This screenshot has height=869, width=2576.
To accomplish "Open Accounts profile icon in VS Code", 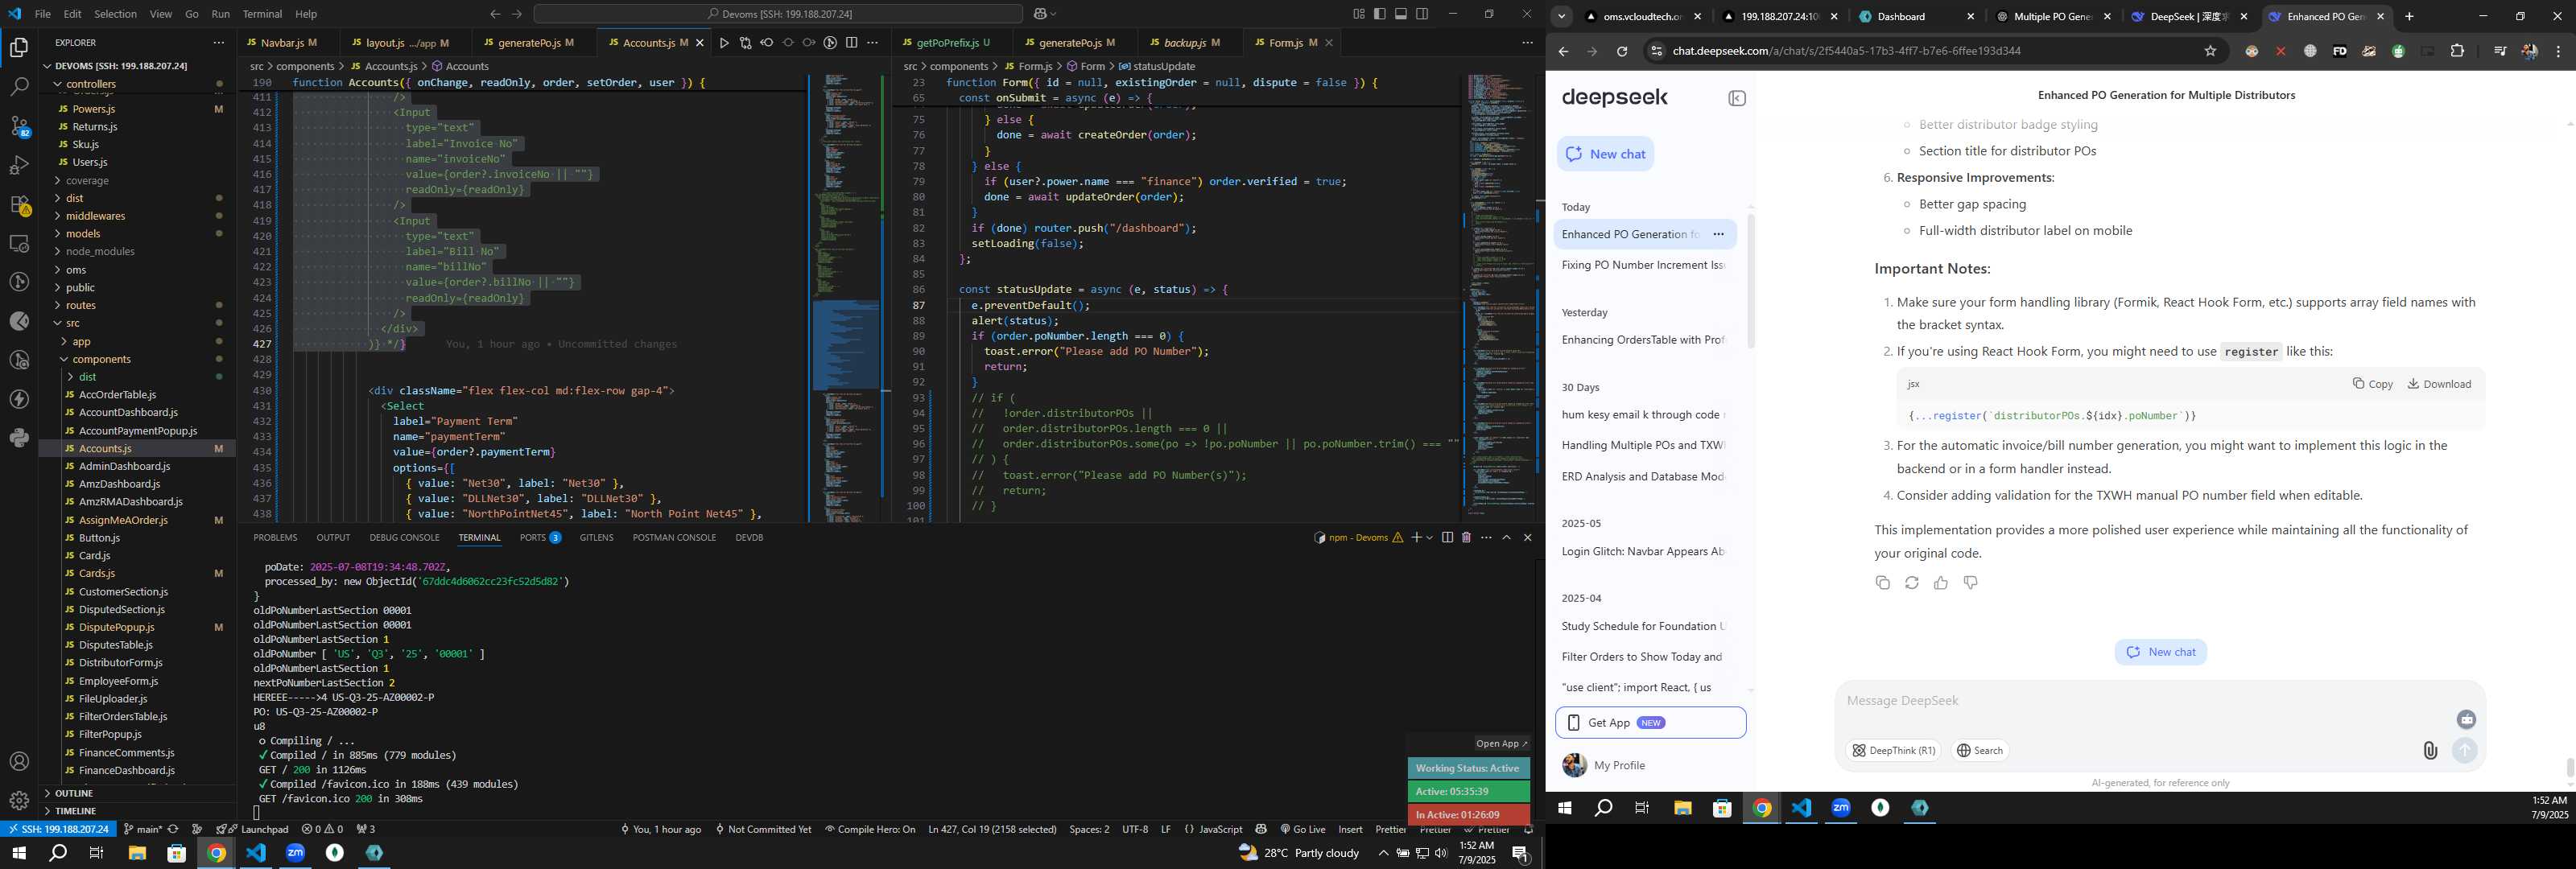I will point(19,762).
